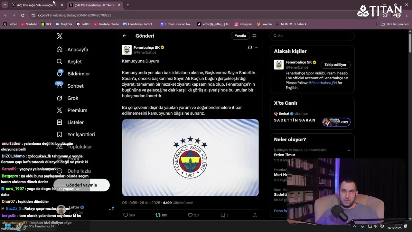The width and height of the screenshot is (412, 232).
Task: Click the address bar URL
Action: tap(74, 15)
